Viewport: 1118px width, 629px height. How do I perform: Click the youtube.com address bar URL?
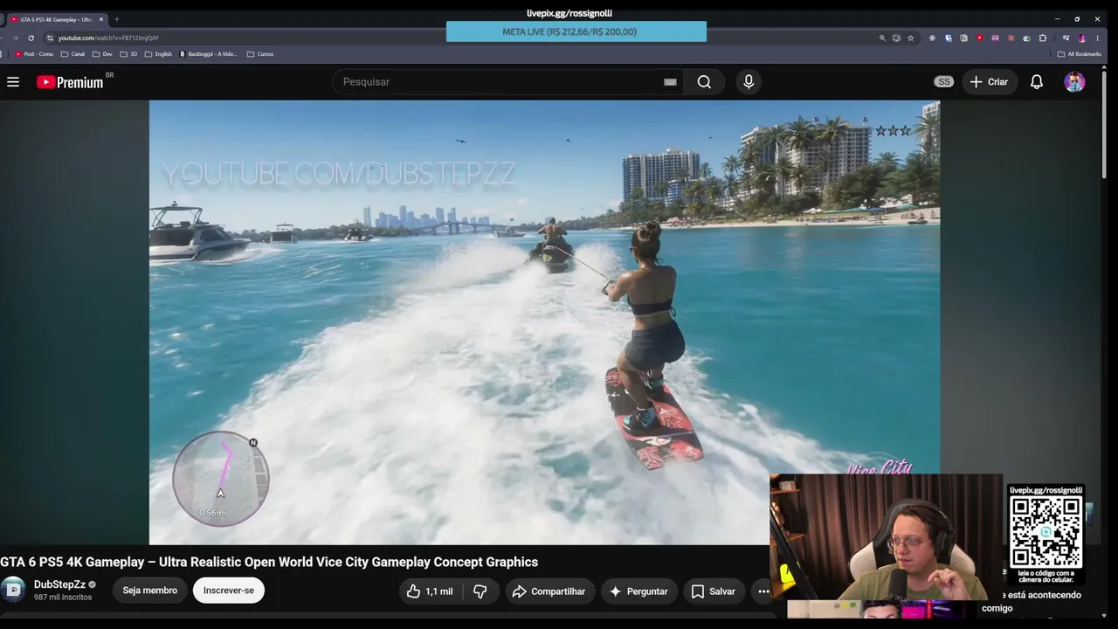pyautogui.click(x=108, y=38)
